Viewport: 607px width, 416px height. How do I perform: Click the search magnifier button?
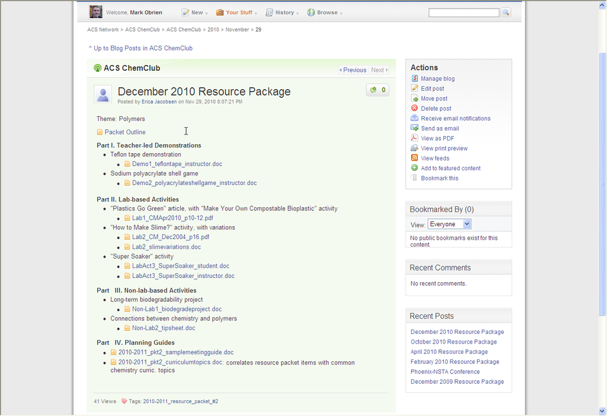(x=505, y=13)
